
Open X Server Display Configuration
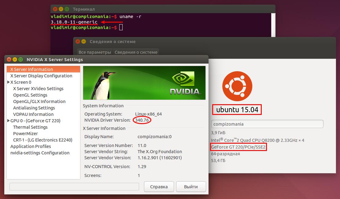(41, 76)
